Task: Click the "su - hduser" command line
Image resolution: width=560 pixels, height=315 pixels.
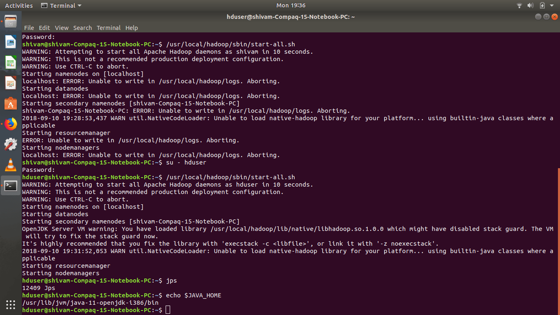Action: coord(114,162)
